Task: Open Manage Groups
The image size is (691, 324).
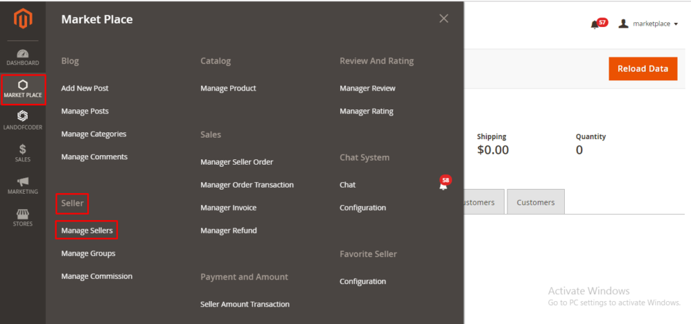Action: tap(88, 254)
